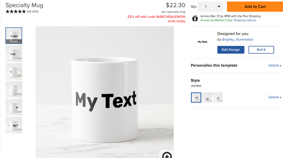This screenshot has height=158, width=283.
Task: Choose the Jumbo style swatch
Action: [196, 98]
